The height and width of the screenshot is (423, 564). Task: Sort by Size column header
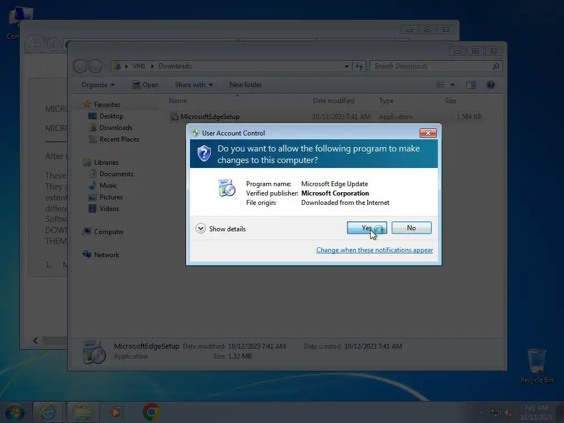pyautogui.click(x=451, y=101)
